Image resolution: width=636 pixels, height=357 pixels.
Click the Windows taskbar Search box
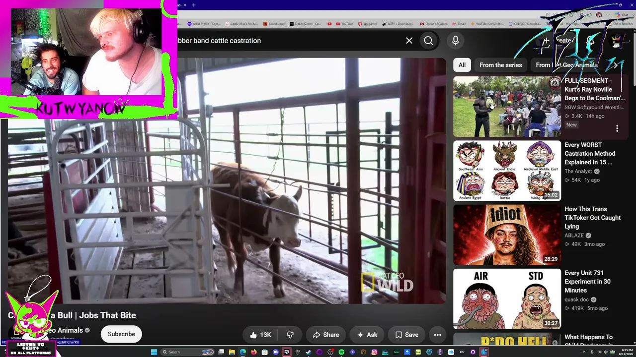pos(187,352)
